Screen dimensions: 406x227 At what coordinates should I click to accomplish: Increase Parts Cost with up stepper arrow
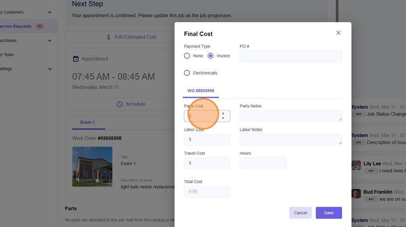coord(223,113)
